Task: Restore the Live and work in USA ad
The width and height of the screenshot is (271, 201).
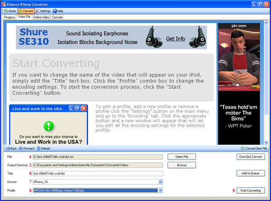Action: 78,109
